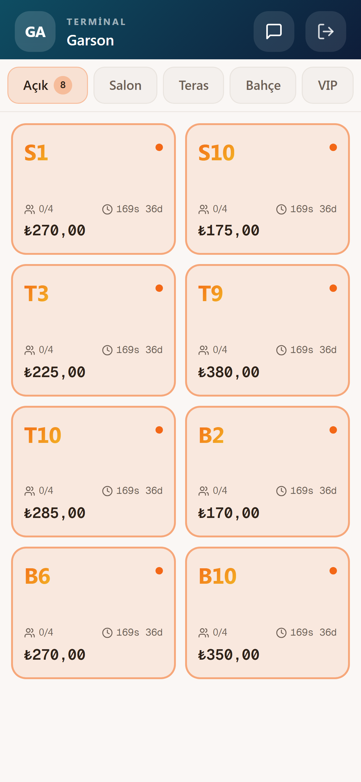Click the clock icon on table B2
The width and height of the screenshot is (361, 782).
point(281,491)
